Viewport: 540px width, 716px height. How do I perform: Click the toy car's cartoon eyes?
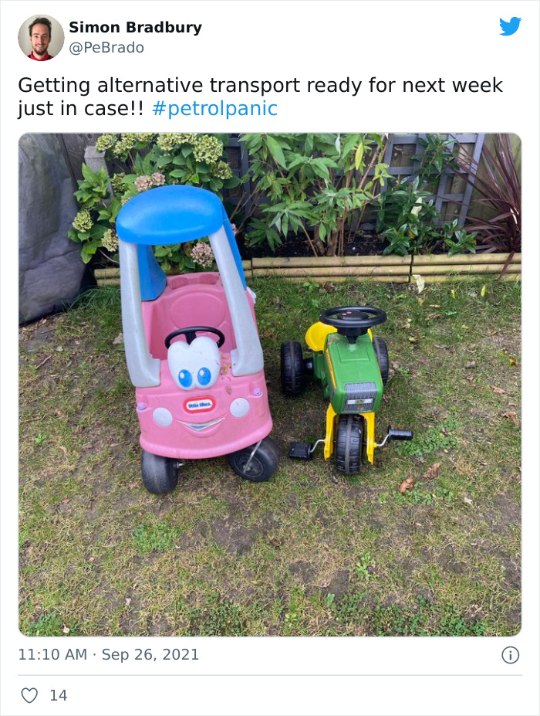coord(194,365)
